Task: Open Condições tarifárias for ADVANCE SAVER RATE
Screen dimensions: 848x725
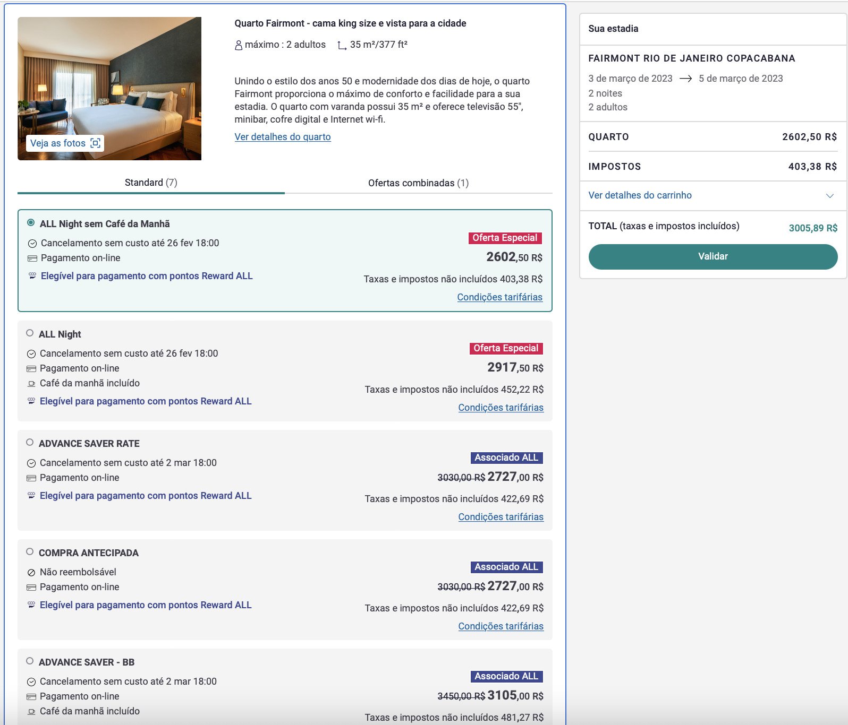Action: 501,517
